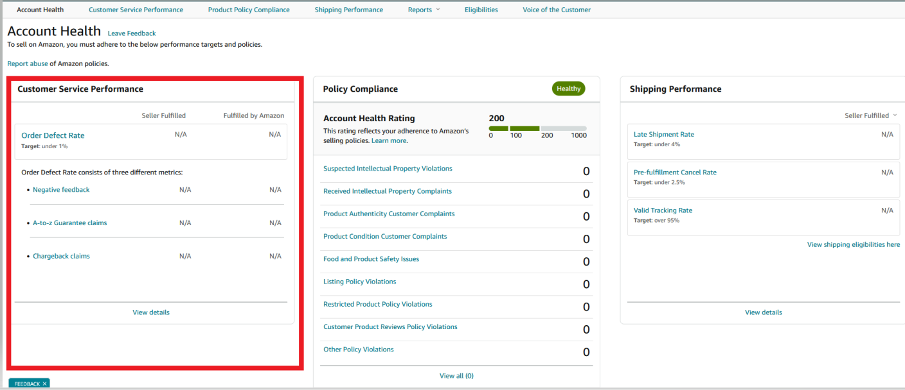Open Chargeback claims link
Screen dimensions: 905x390
pyautogui.click(x=61, y=256)
